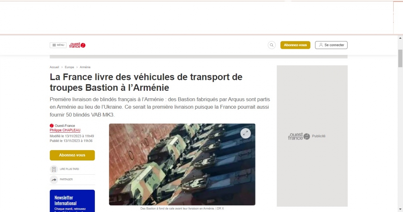
Task: Click the header Abonnez-vous button
Action: tap(295, 45)
